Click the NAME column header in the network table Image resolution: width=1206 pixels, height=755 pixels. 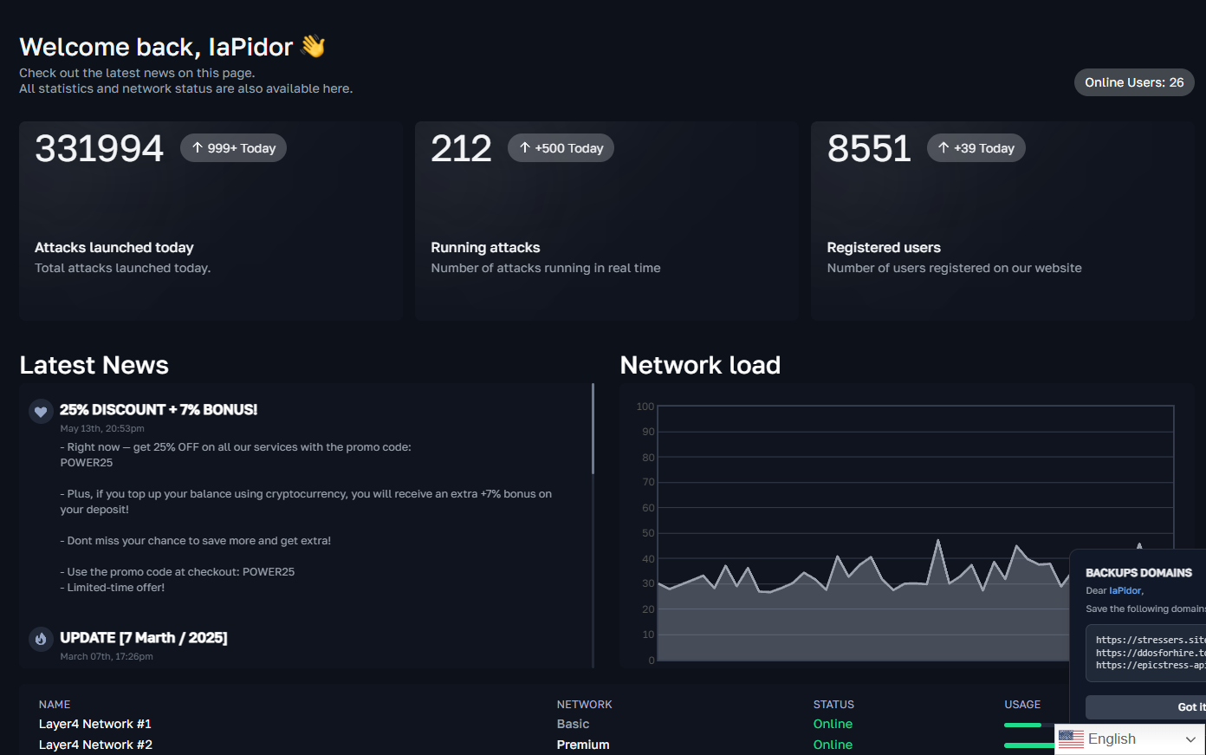point(54,704)
